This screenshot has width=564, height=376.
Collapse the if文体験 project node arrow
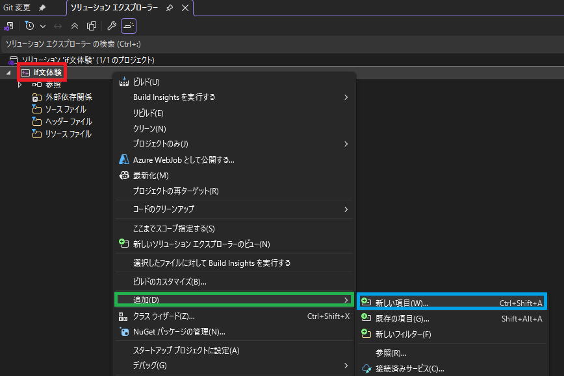pos(8,73)
